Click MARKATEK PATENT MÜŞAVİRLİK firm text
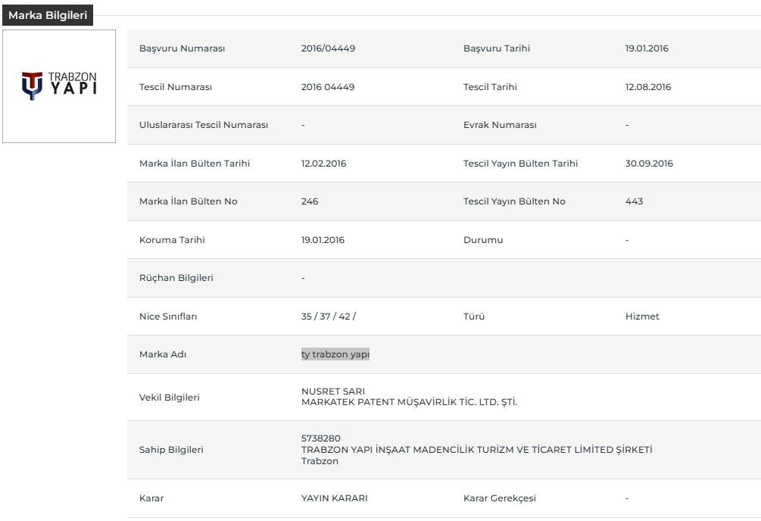Viewport: 761px width, 521px height. point(409,402)
